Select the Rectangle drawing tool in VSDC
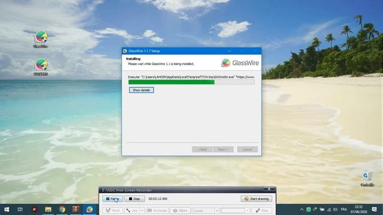Viewport: 383px width, 215px height. point(157,210)
